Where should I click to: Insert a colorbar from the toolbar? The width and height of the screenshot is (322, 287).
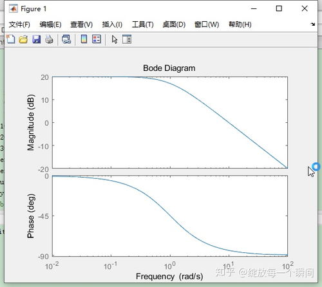point(84,39)
